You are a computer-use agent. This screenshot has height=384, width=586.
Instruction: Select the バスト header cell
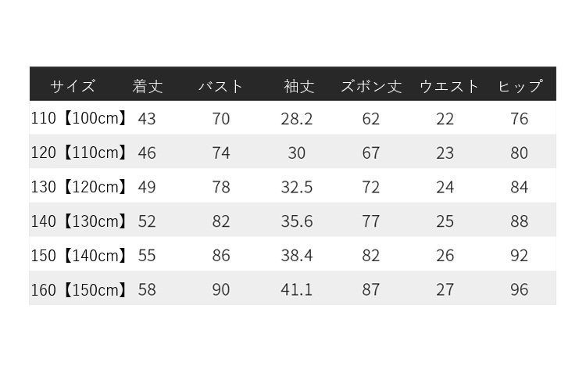coord(221,86)
